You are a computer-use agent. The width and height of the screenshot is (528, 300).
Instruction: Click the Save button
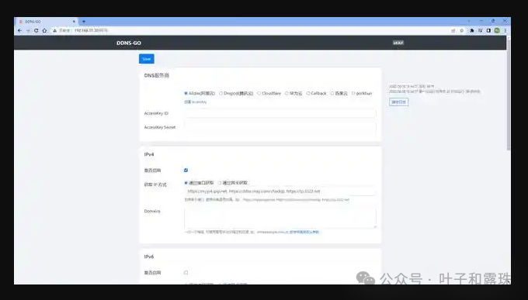[x=147, y=59]
